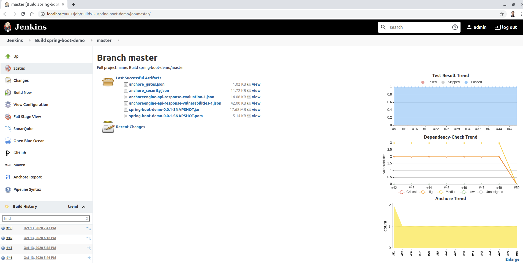This screenshot has width=523, height=263.
Task: Click the search help question-mark icon
Action: click(455, 27)
